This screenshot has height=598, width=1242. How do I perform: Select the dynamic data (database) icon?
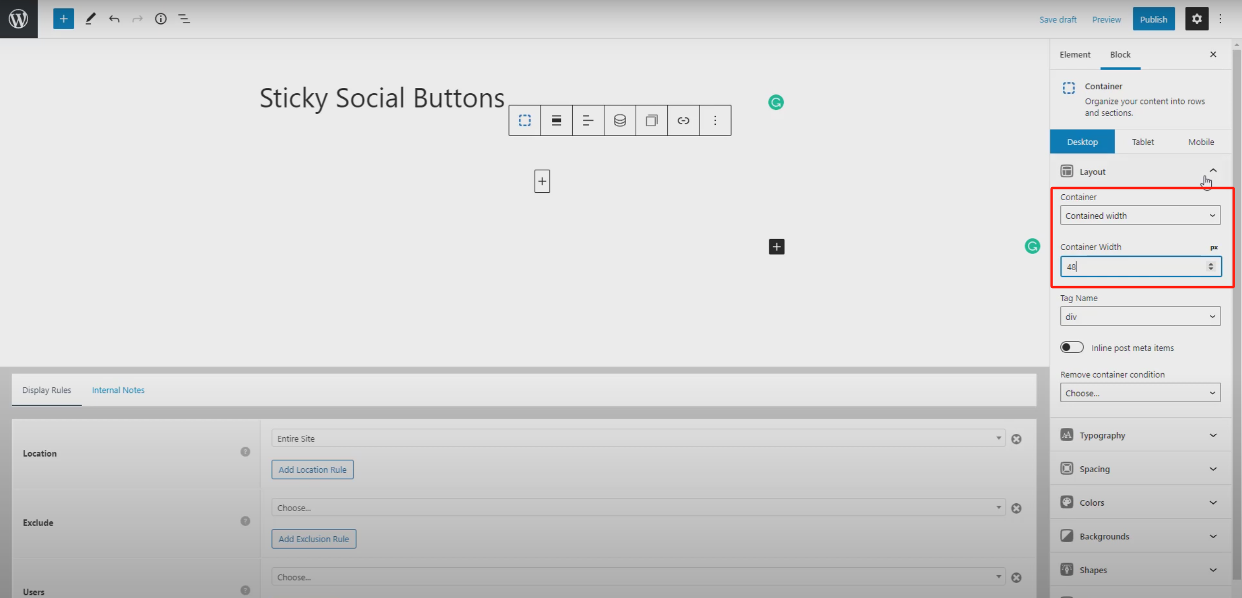point(619,120)
